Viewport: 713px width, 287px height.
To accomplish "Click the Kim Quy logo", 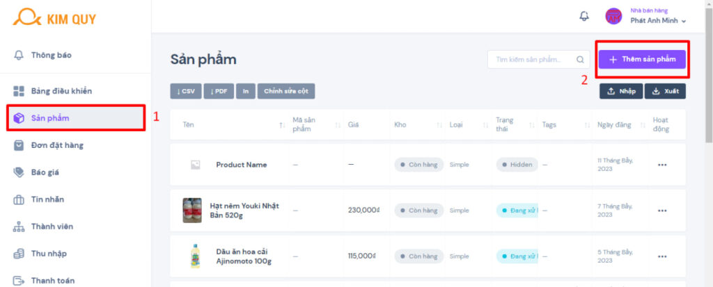I will (x=54, y=17).
